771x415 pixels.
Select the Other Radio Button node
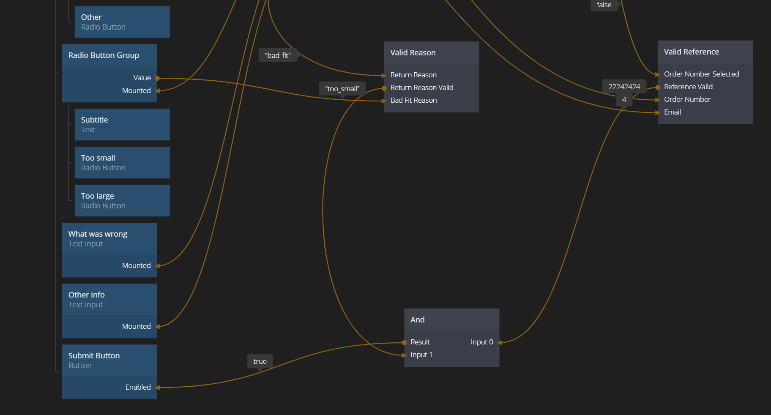pos(122,22)
